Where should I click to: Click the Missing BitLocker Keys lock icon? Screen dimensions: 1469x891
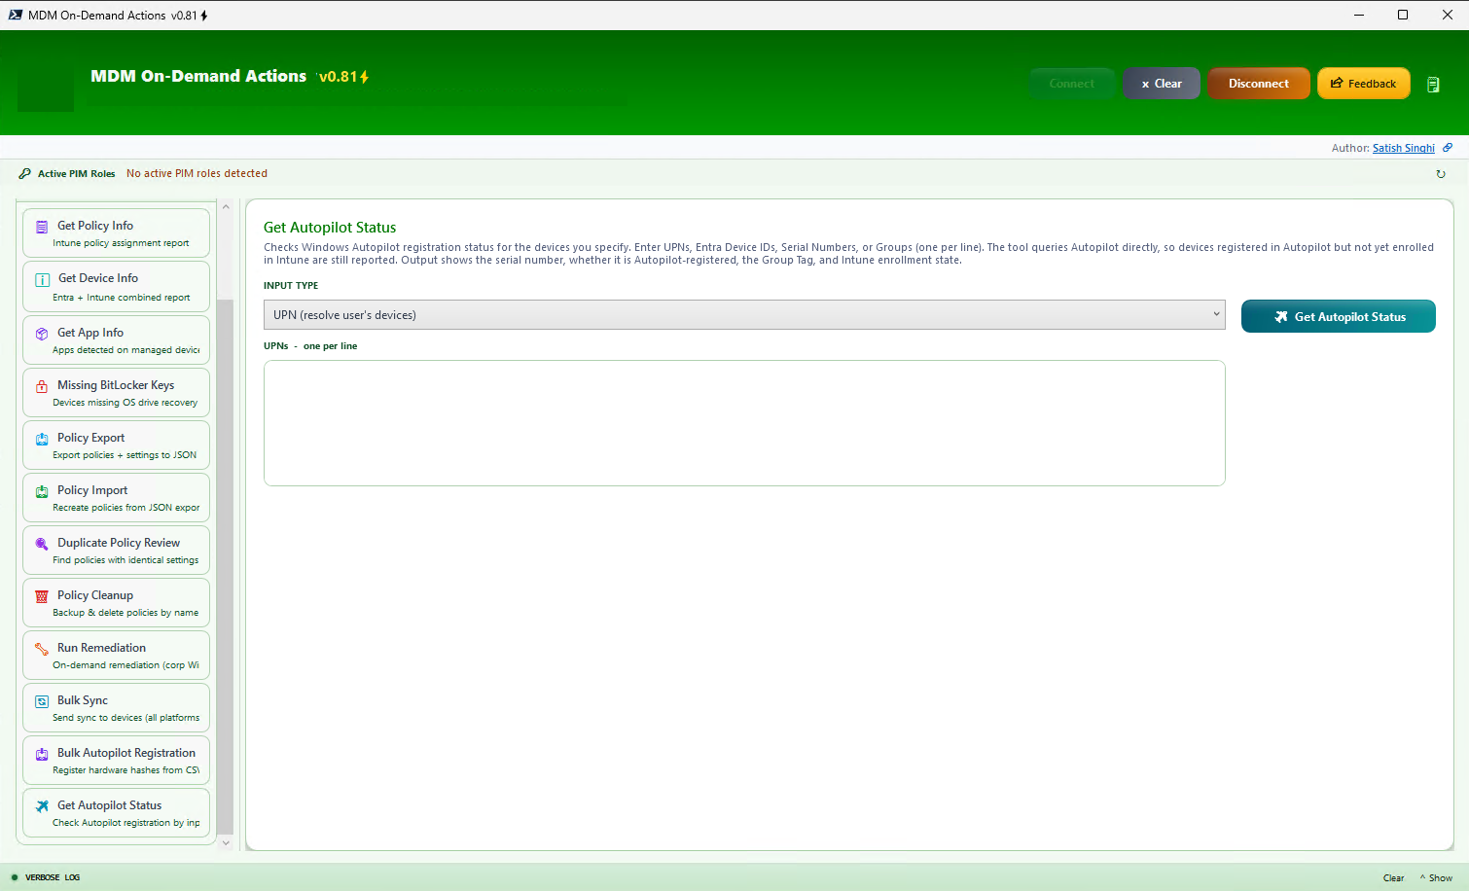42,386
